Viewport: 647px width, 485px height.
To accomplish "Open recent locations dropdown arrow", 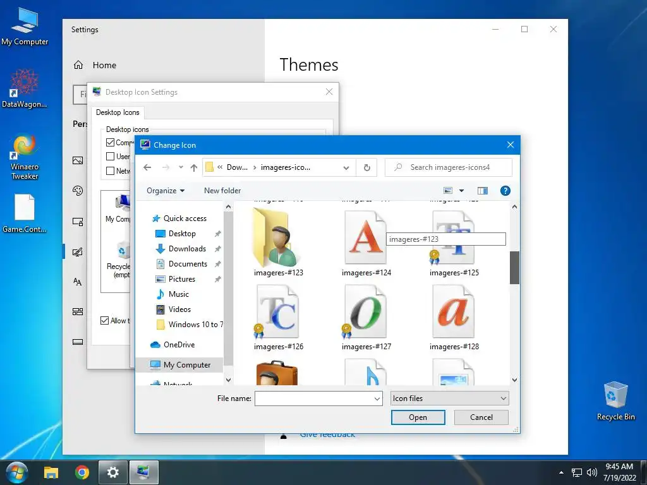I will [181, 167].
